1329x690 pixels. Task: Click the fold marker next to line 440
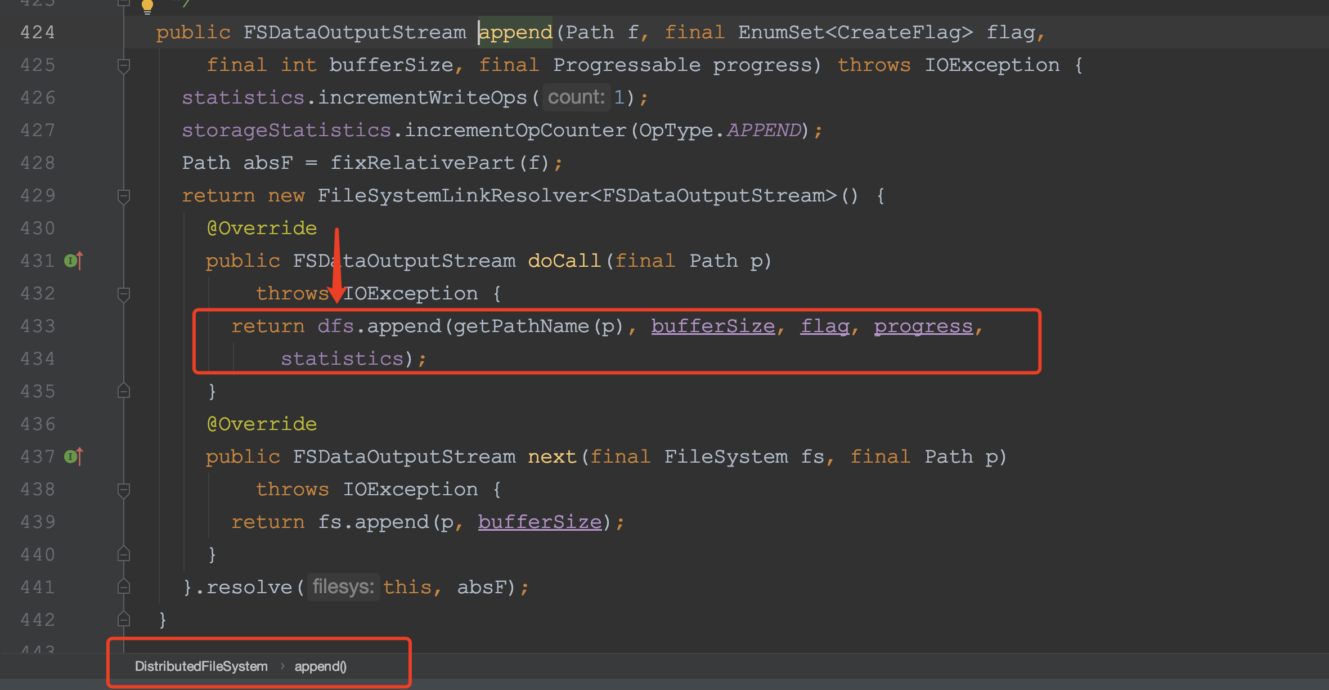click(123, 554)
